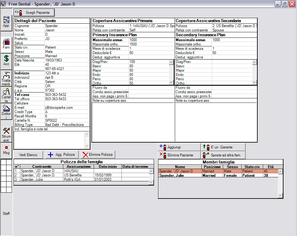The height and width of the screenshot is (236, 297).
Task: Click the primary Note su copertura ass. text area
Action: (x=133, y=122)
